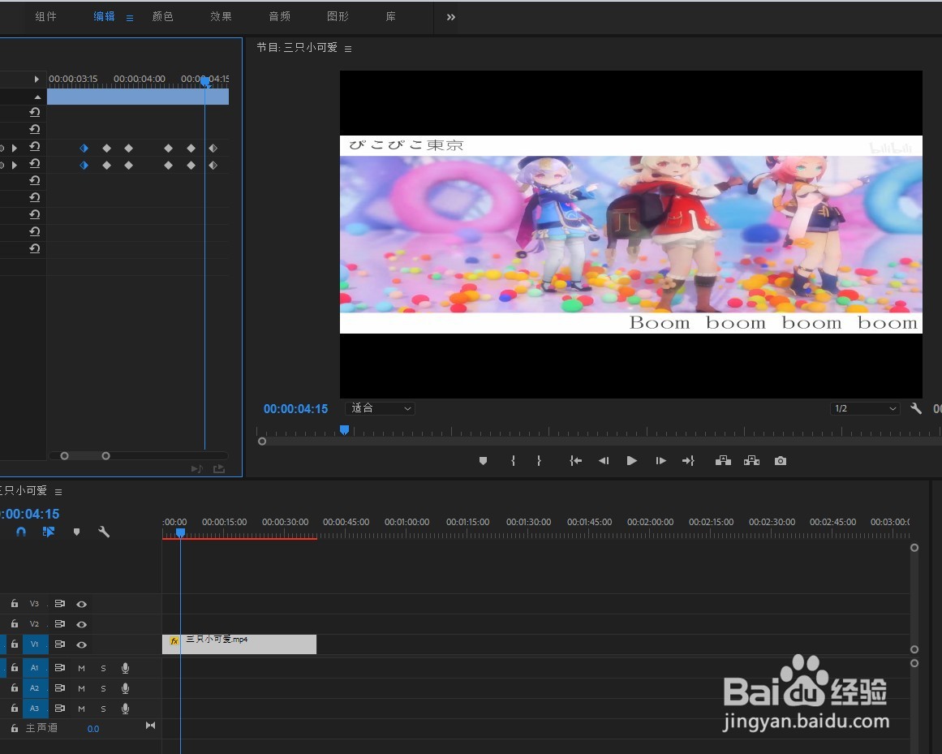Expand effect controls timeline view arrow
This screenshot has height=754, width=942.
pyautogui.click(x=37, y=80)
